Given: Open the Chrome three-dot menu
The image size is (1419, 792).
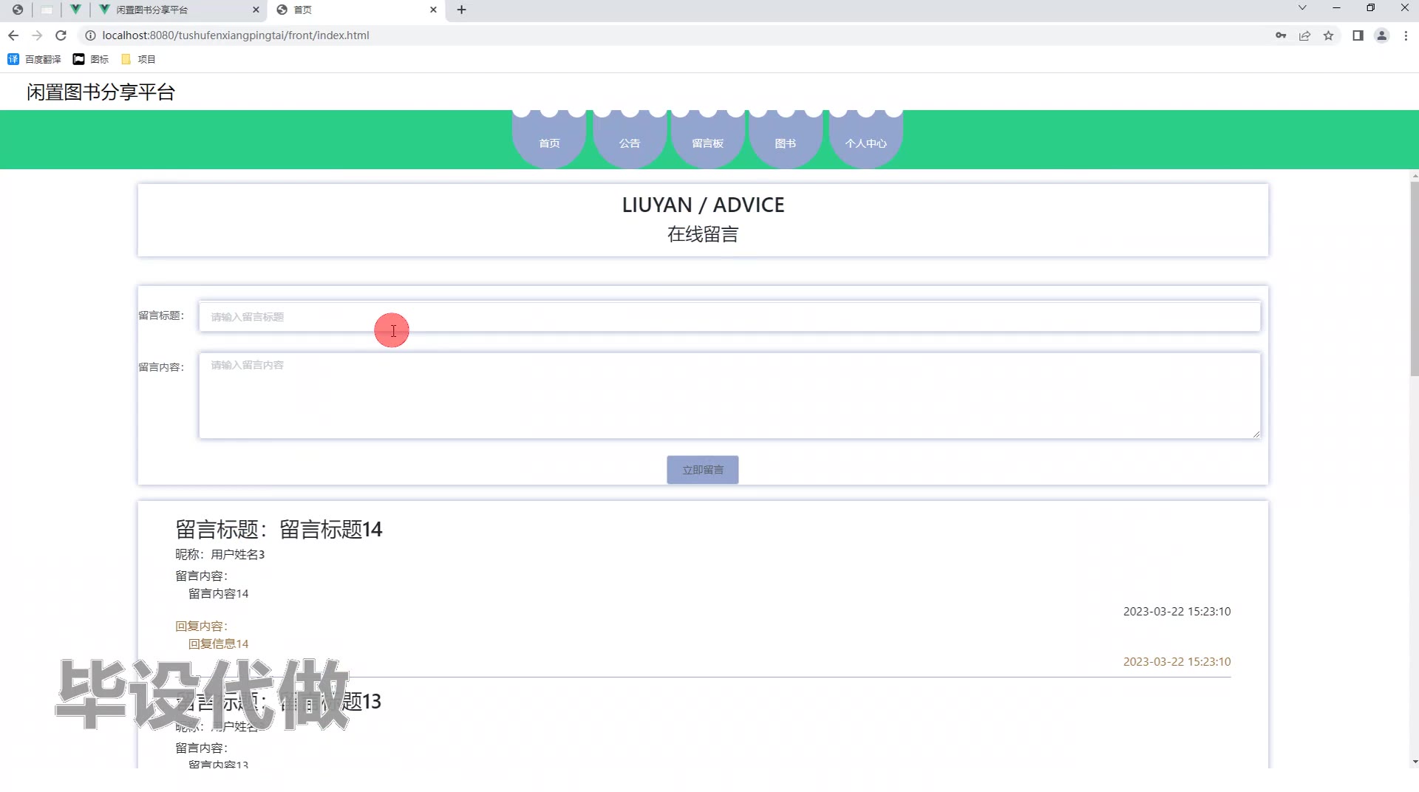Looking at the screenshot, I should 1406,35.
